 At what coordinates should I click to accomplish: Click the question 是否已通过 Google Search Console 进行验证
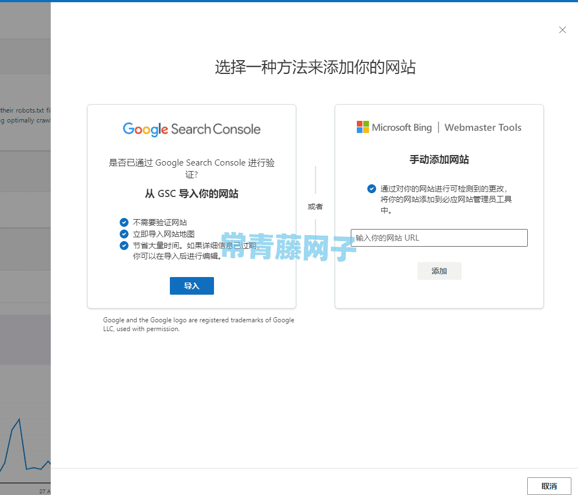click(x=192, y=168)
